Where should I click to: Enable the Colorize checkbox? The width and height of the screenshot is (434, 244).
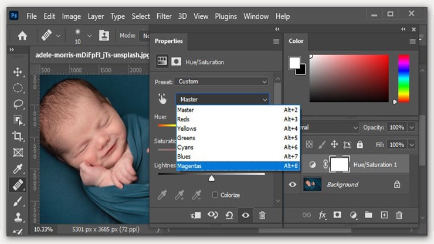pyautogui.click(x=215, y=195)
